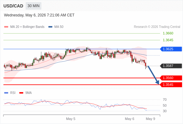
Task: Click the 1.3645 green resistance label
Action: (168, 40)
